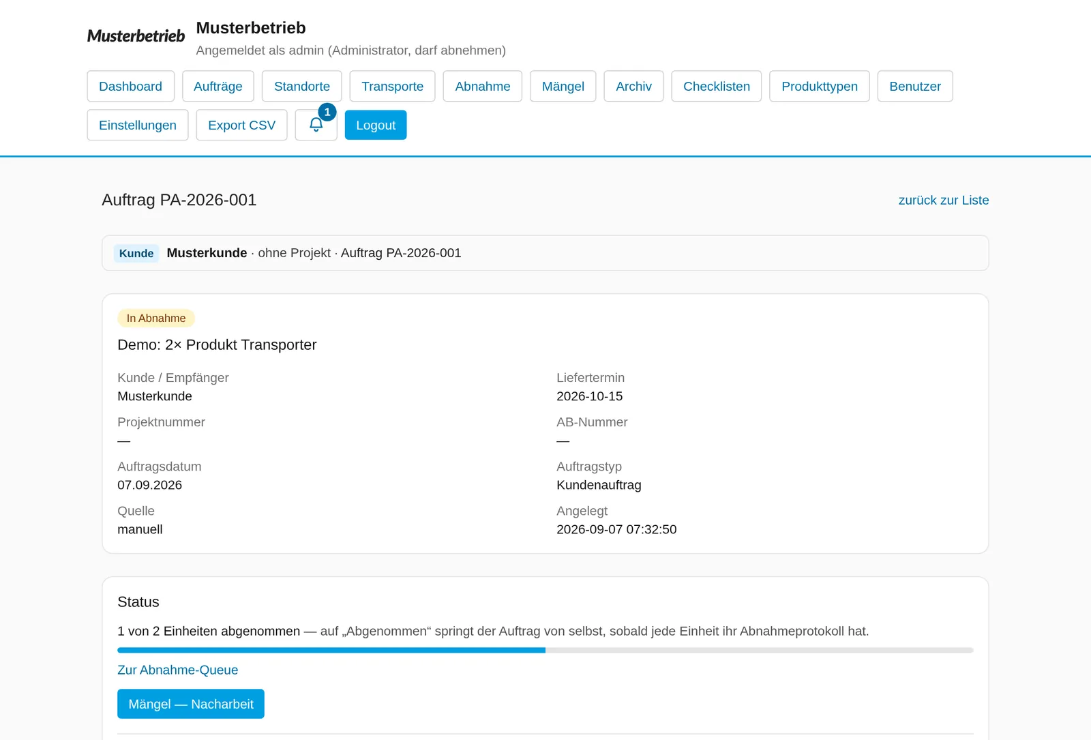Open the Abnahme page
Image resolution: width=1091 pixels, height=740 pixels.
click(483, 87)
